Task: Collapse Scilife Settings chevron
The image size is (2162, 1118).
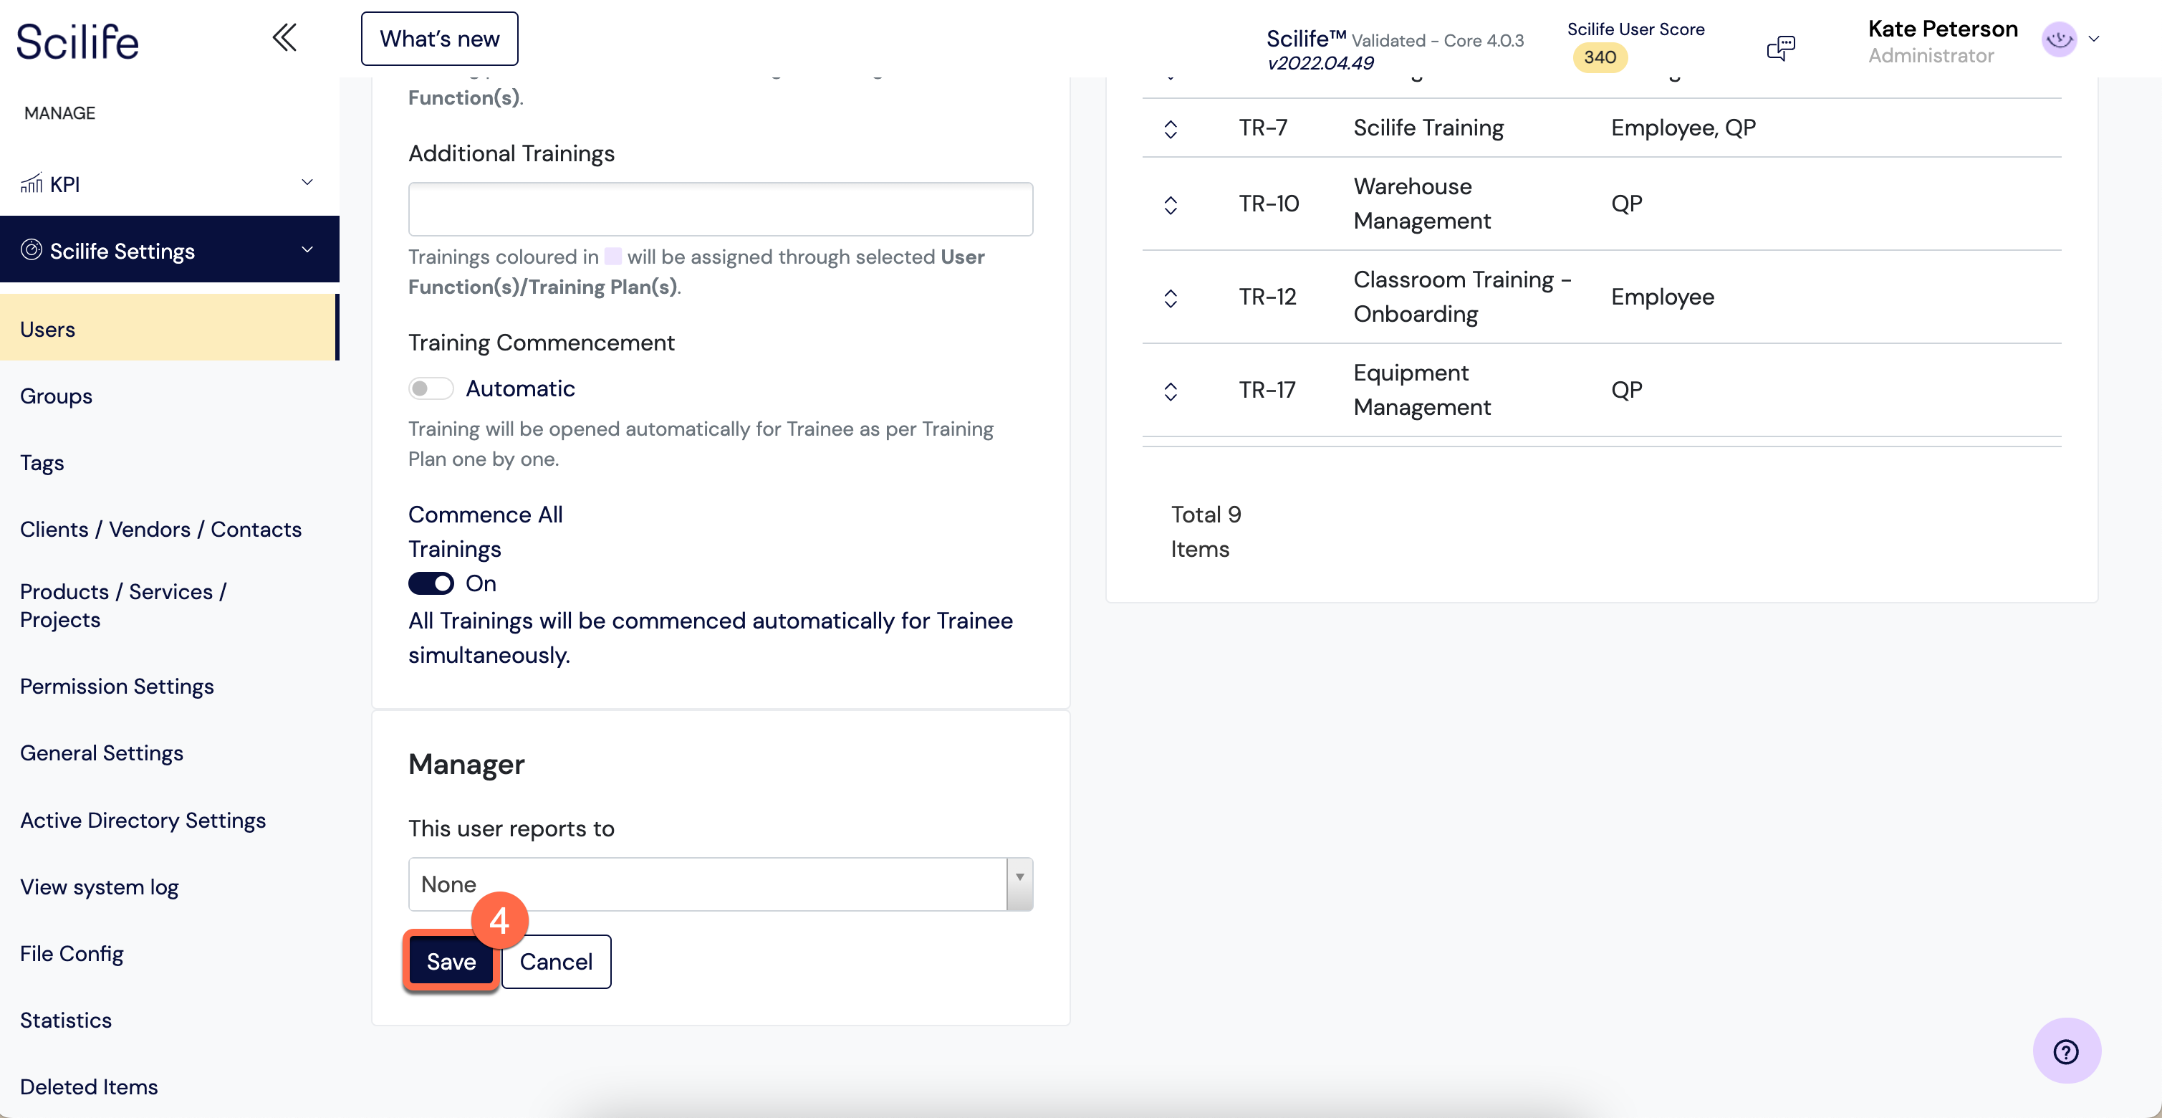Action: click(x=307, y=249)
